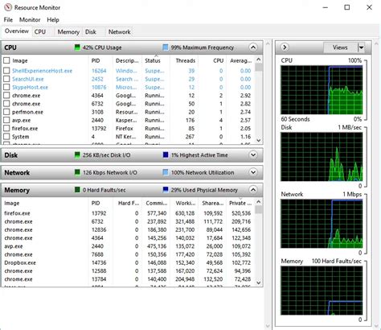Collapse the Memory section chevron

pos(253,190)
